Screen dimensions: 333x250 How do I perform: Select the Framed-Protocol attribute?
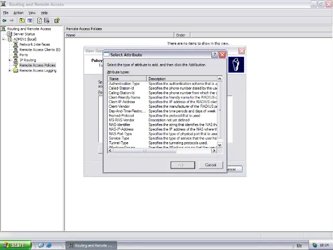(x=121, y=116)
